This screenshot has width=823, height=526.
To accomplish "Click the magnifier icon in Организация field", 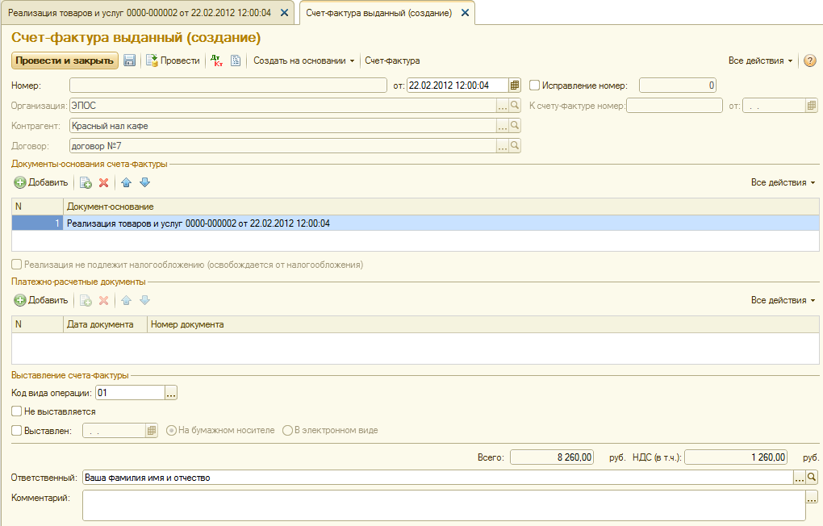I will click(515, 106).
